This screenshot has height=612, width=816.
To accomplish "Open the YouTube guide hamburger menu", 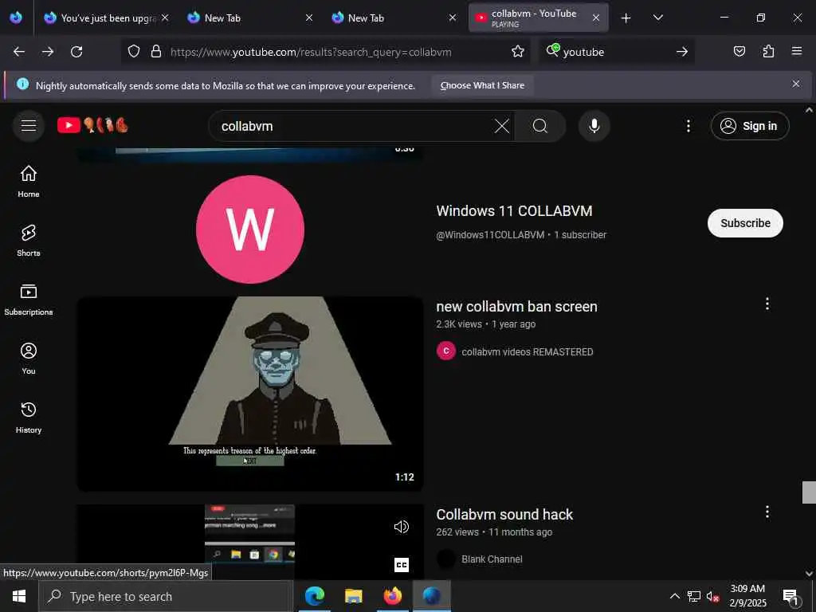I will point(29,126).
